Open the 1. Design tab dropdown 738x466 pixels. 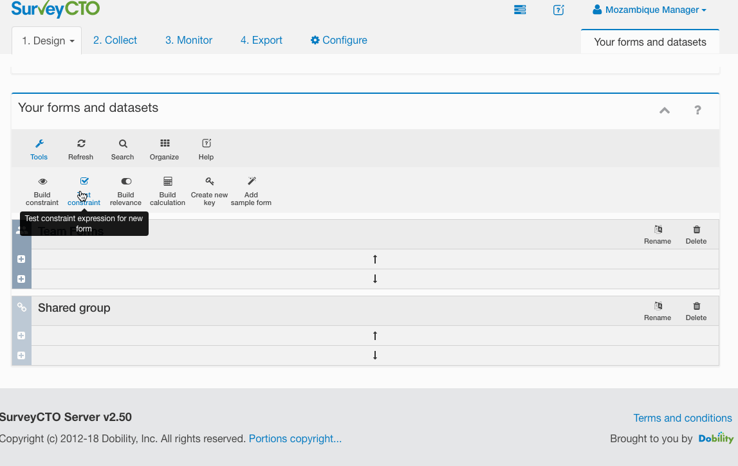click(47, 40)
